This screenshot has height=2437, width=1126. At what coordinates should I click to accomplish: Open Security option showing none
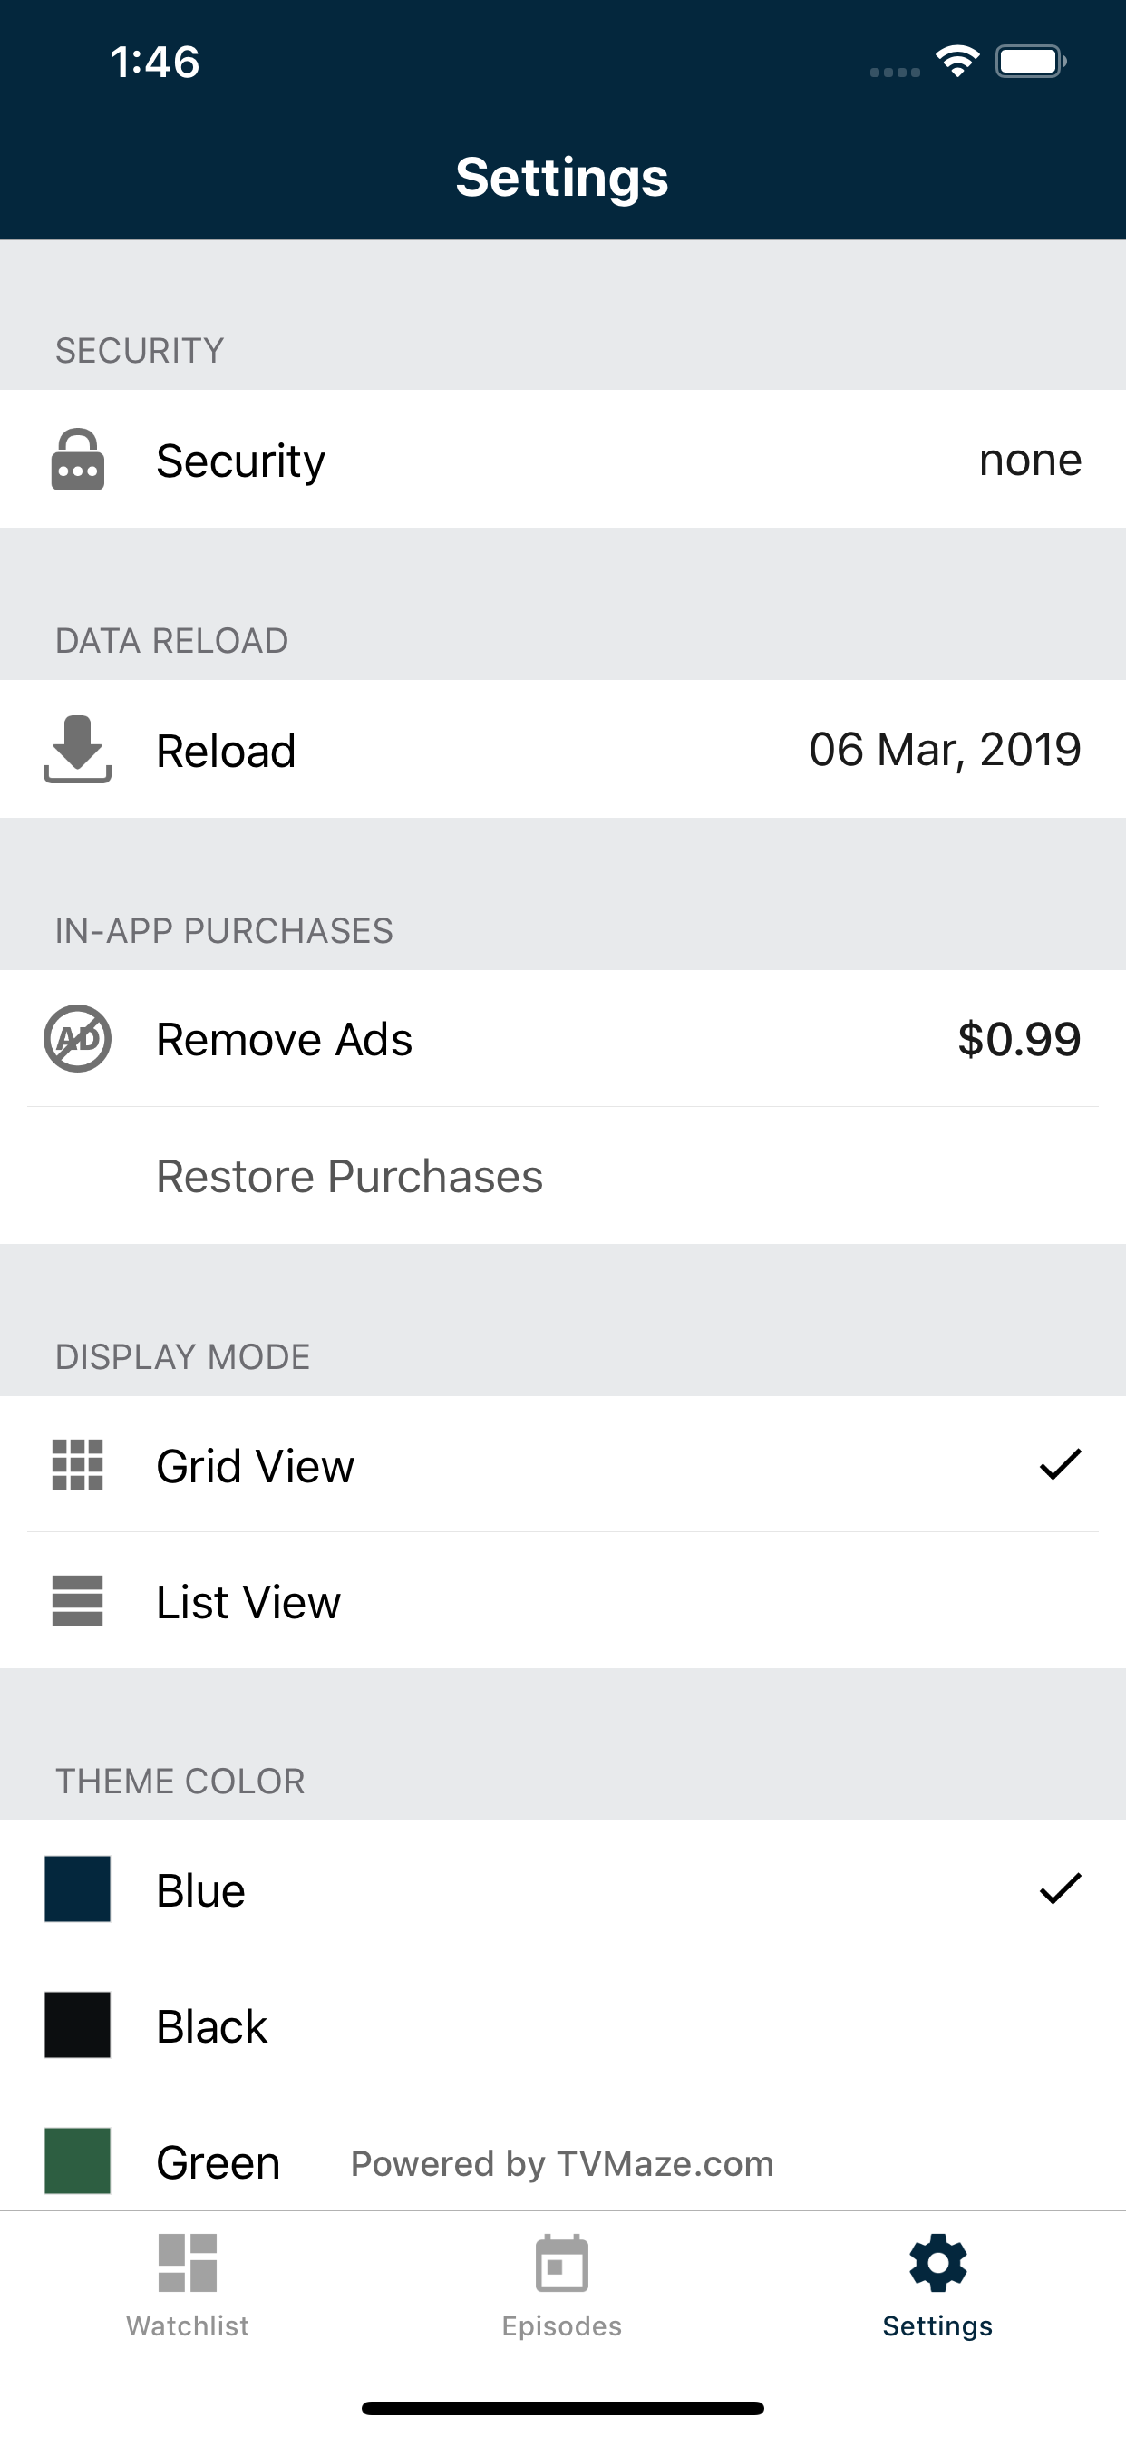point(563,460)
